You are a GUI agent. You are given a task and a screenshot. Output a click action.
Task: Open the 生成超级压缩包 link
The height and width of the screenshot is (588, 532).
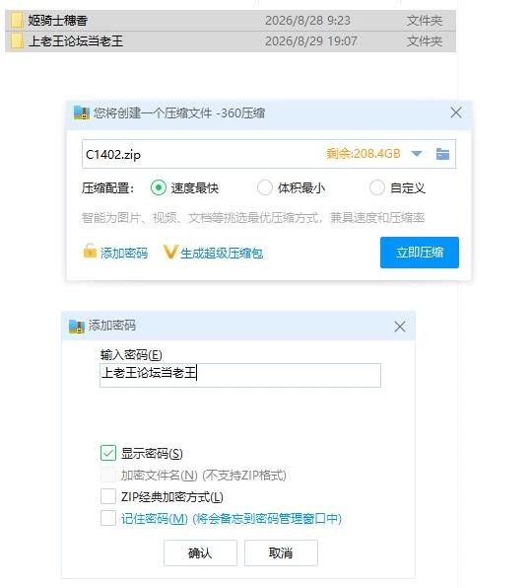222,254
